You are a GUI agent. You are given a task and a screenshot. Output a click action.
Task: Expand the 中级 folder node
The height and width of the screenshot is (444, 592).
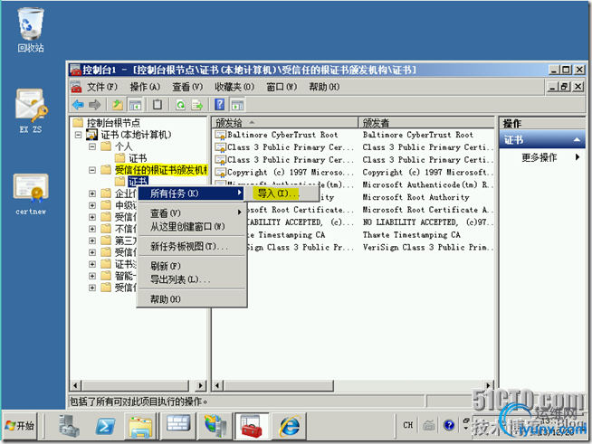click(92, 205)
